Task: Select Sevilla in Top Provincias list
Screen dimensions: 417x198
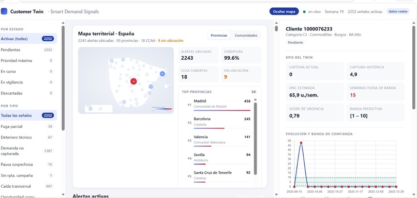Action: pyautogui.click(x=219, y=159)
